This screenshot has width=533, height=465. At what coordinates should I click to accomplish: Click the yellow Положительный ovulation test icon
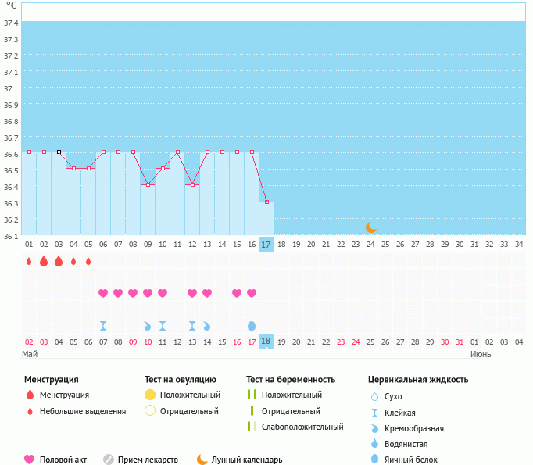[150, 395]
